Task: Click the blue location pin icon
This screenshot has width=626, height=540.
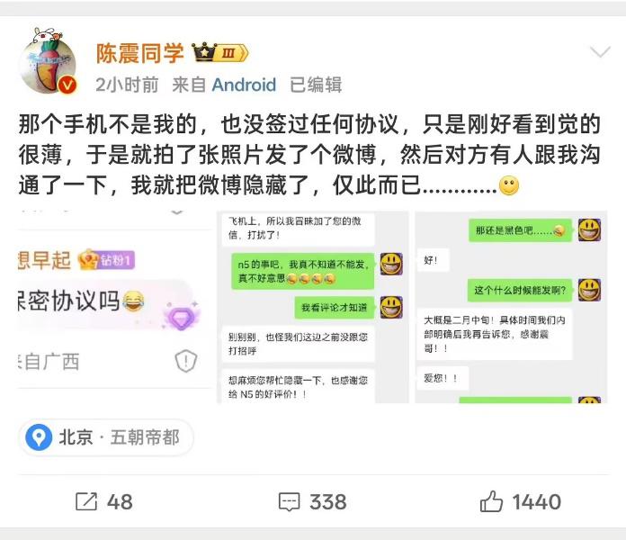Action: (x=39, y=437)
